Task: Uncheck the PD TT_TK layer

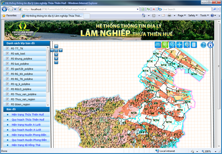Action: tap(7, 48)
